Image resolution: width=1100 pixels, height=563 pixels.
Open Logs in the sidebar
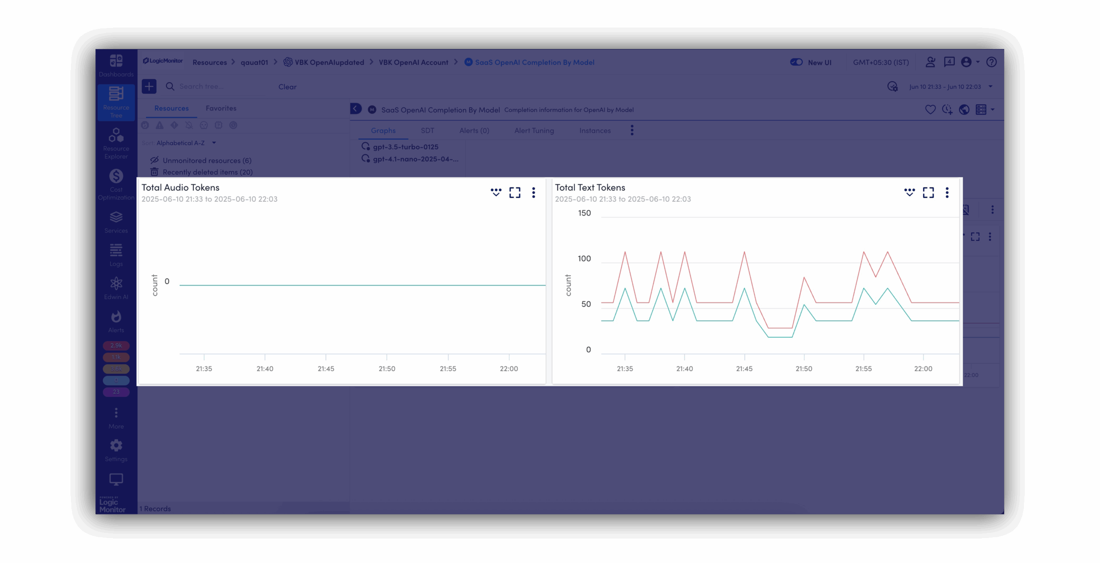point(116,255)
